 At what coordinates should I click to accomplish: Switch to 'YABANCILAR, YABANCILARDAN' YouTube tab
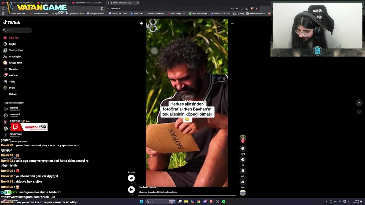coord(88,3)
